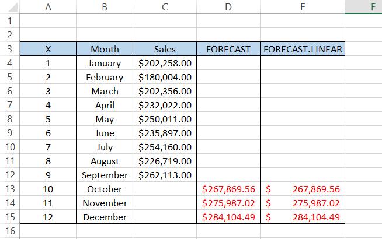
Task: Select the X value 12 cell
Action: click(48, 217)
